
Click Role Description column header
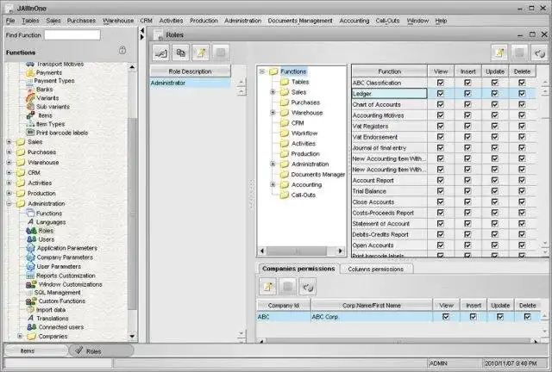[x=190, y=71]
